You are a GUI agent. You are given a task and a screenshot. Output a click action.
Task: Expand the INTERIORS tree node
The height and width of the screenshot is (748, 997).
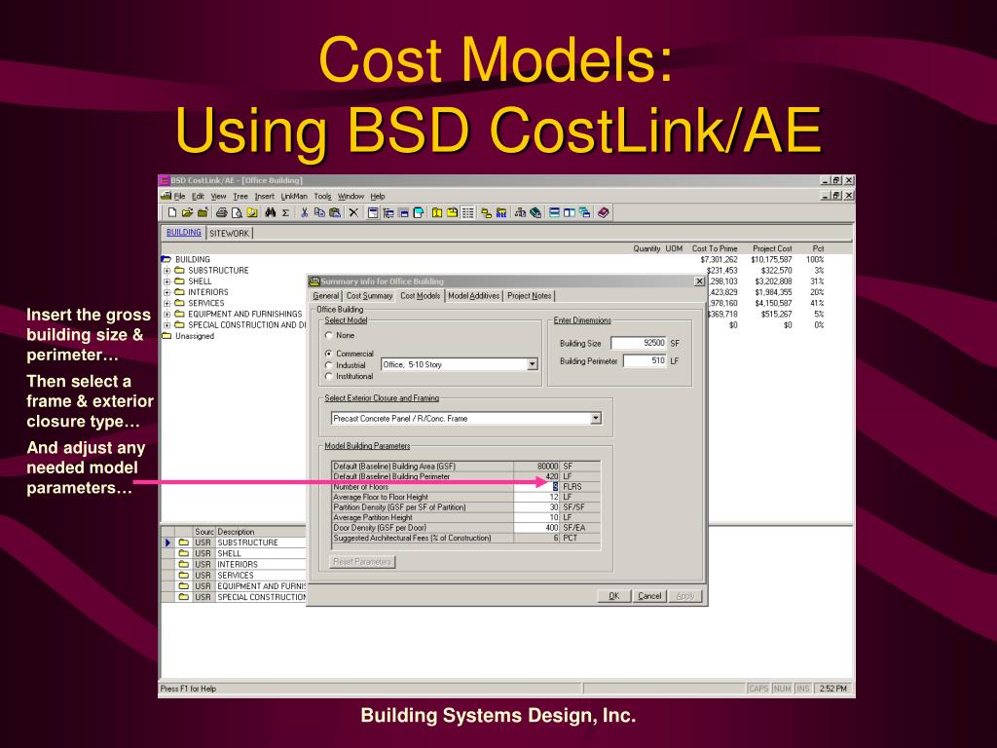tap(166, 292)
